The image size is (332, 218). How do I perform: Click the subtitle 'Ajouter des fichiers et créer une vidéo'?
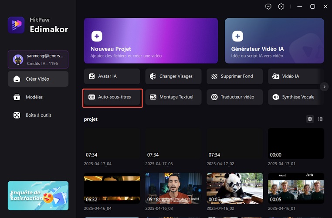pos(126,56)
